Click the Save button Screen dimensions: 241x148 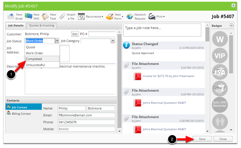202,139
